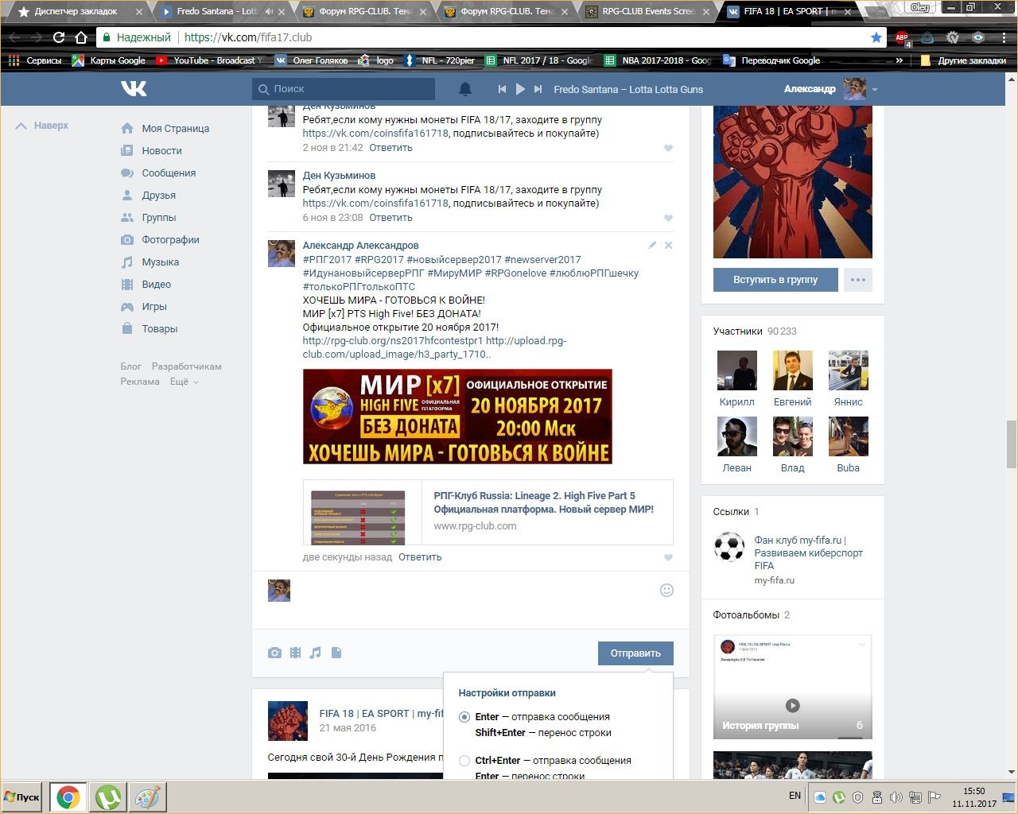Open the group three-dots actions menu
This screenshot has width=1018, height=814.
pyautogui.click(x=858, y=280)
